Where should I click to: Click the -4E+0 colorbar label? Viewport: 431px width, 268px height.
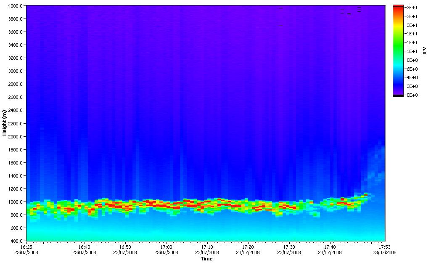click(411, 77)
